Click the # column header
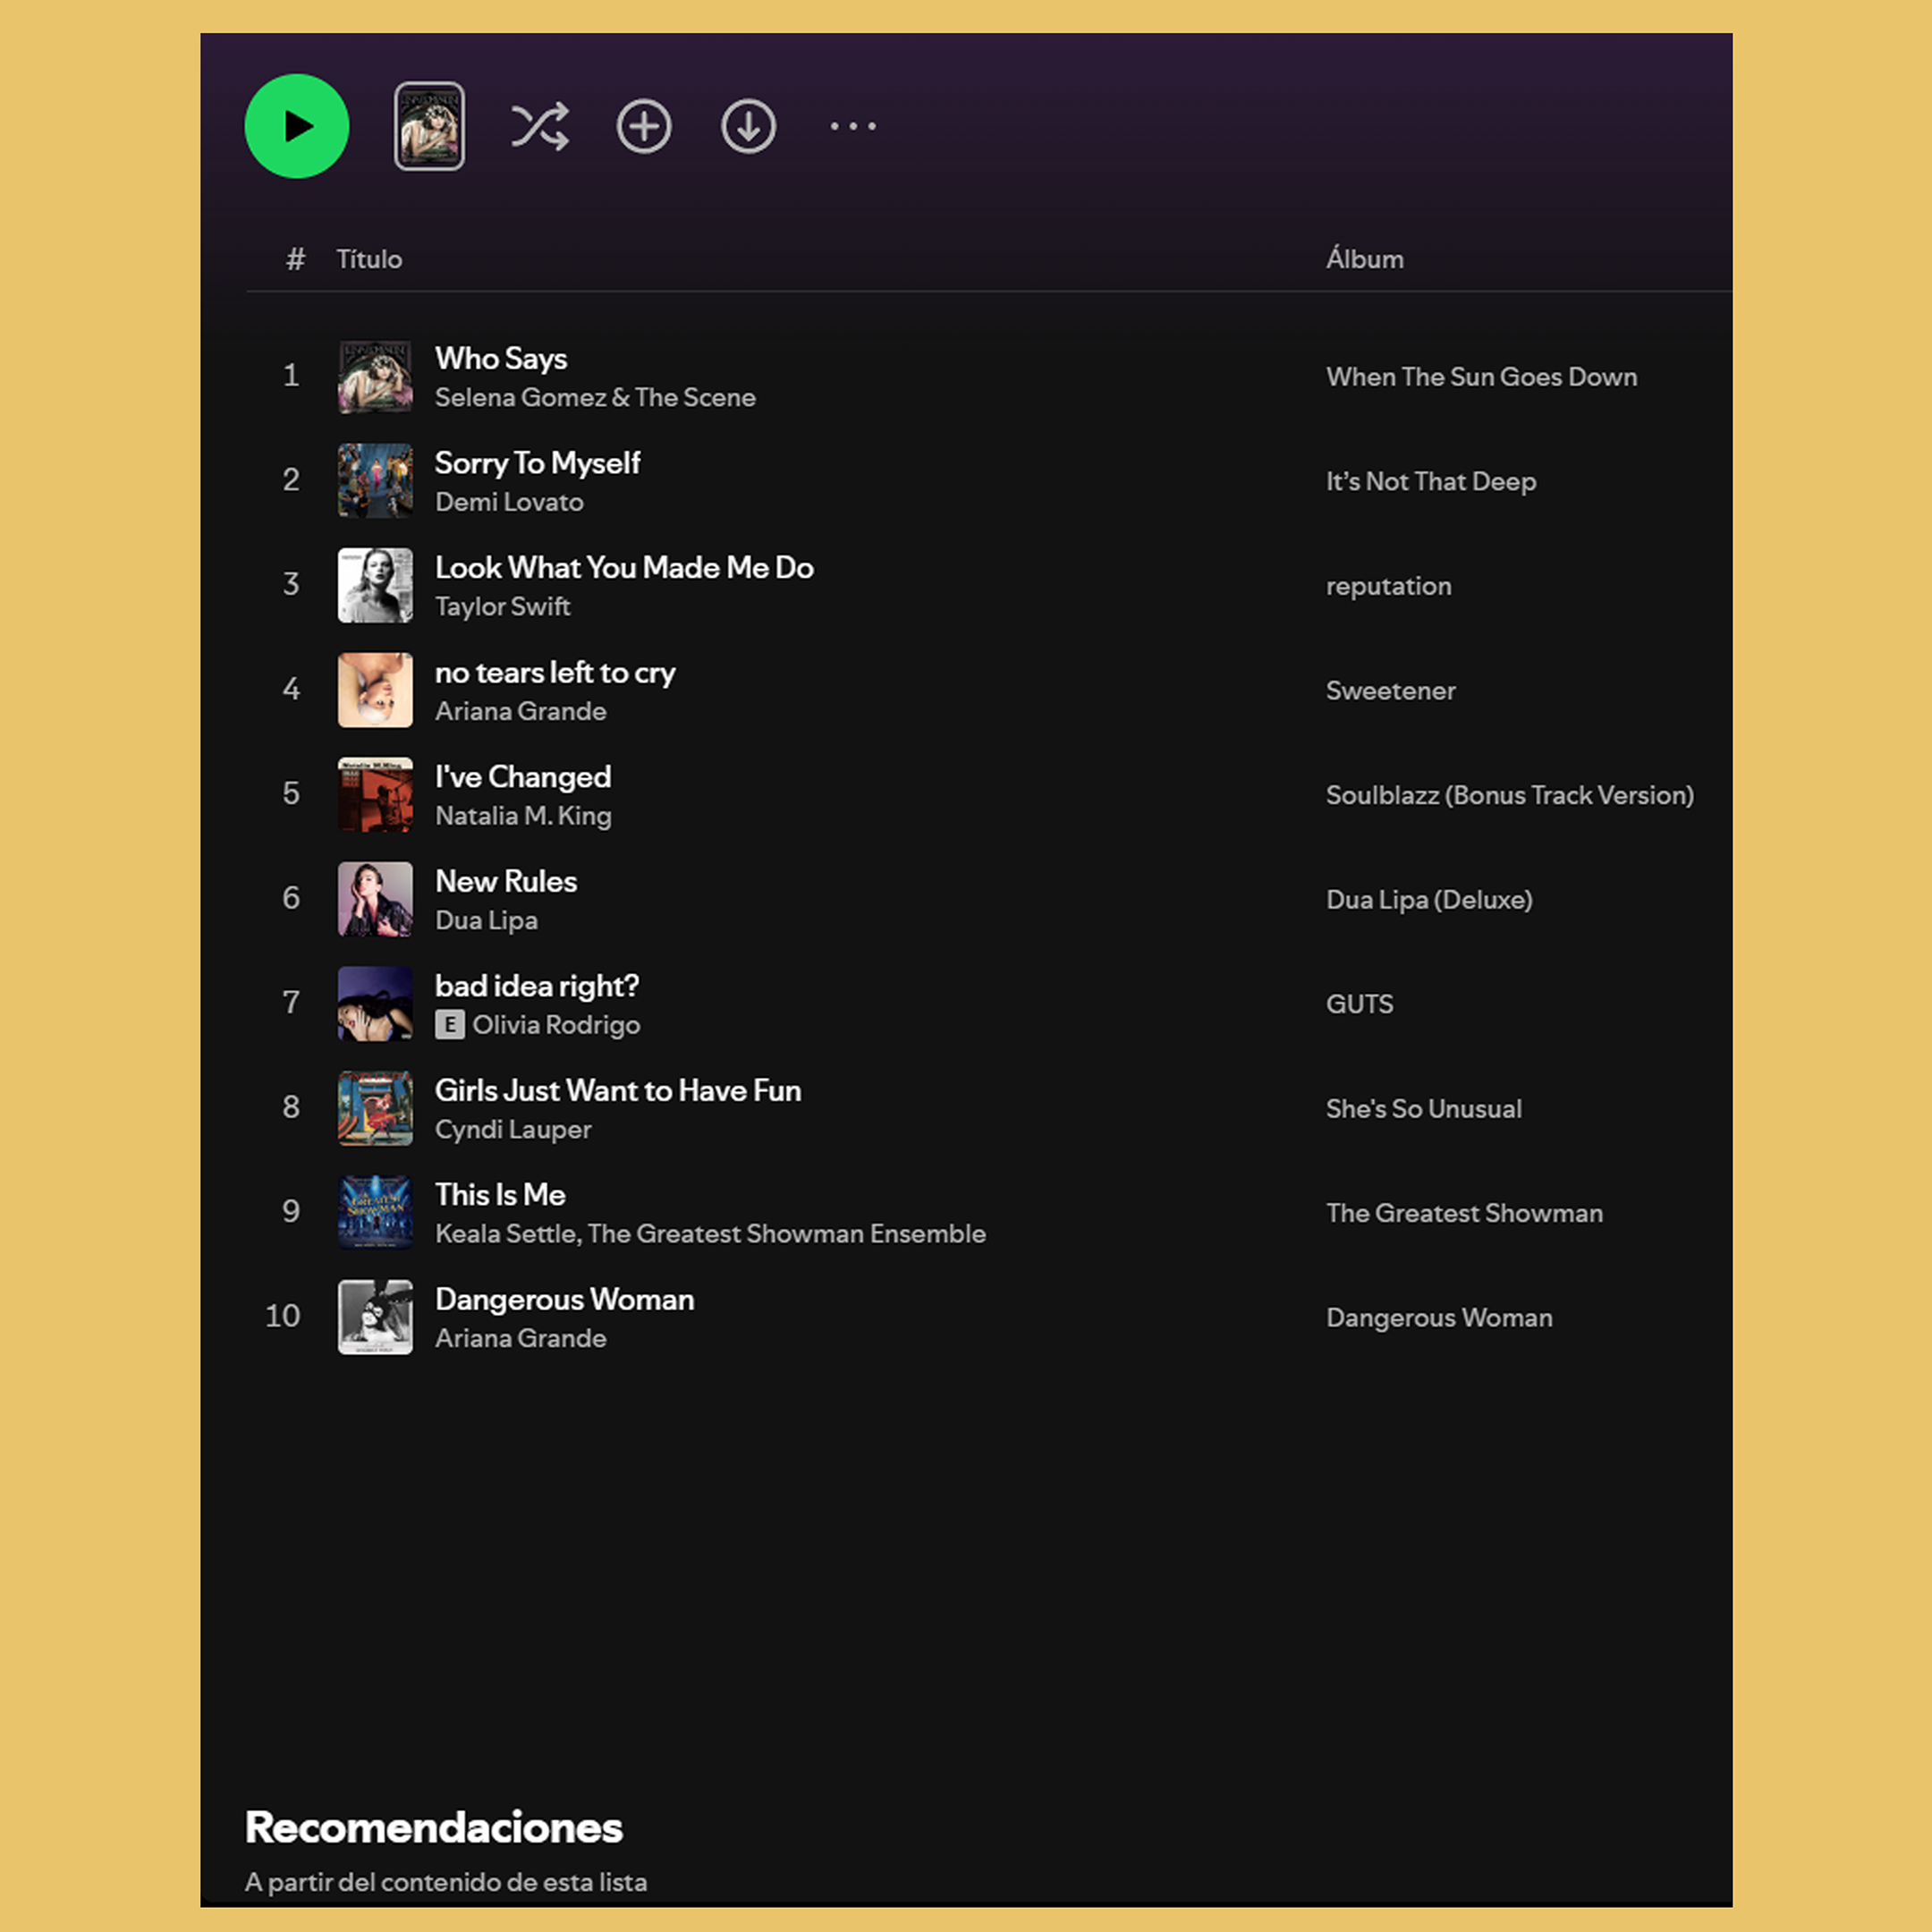Image resolution: width=1932 pixels, height=1932 pixels. (x=295, y=260)
